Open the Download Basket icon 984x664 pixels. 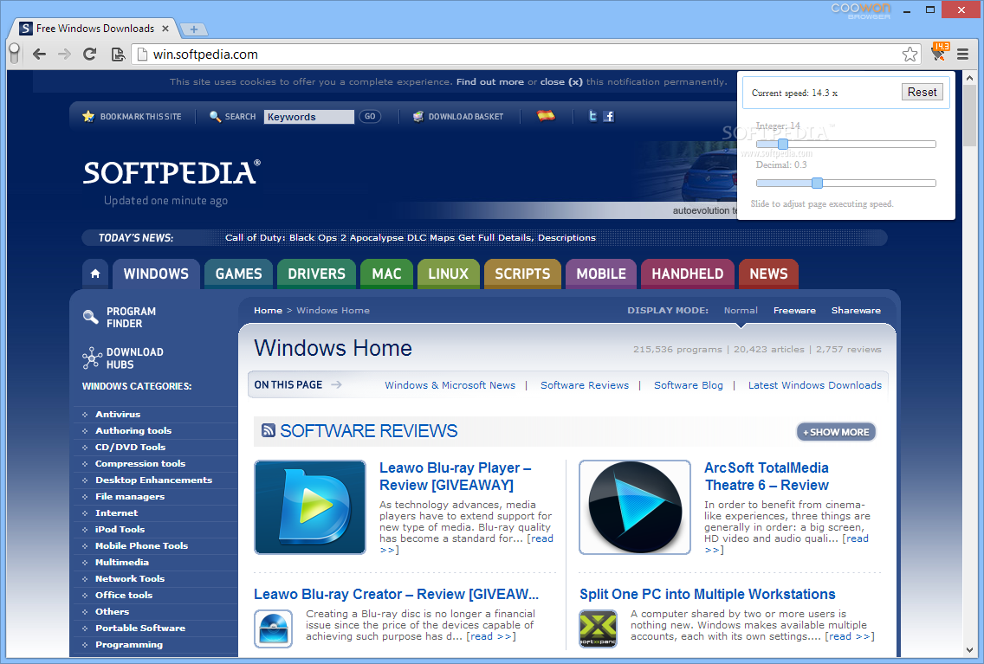pos(418,116)
